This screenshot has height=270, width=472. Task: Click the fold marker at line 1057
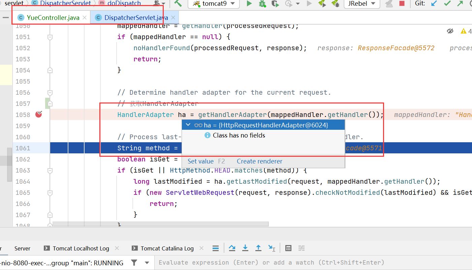pos(50,103)
